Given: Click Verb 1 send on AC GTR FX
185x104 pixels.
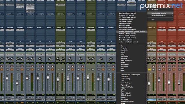Looking at the screenshot, I should 91,30.
